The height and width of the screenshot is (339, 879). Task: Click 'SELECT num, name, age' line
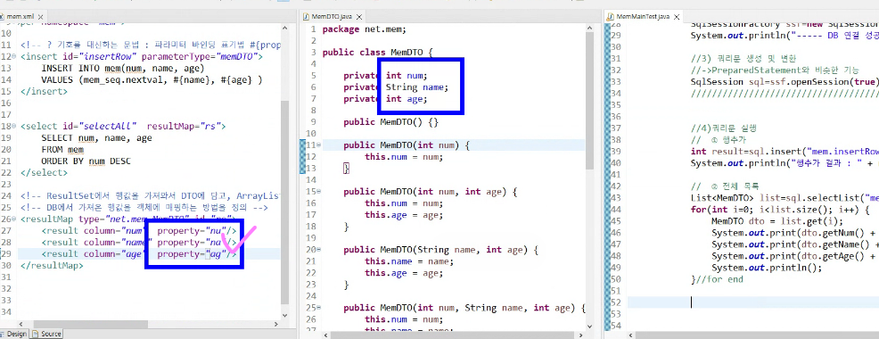[96, 138]
